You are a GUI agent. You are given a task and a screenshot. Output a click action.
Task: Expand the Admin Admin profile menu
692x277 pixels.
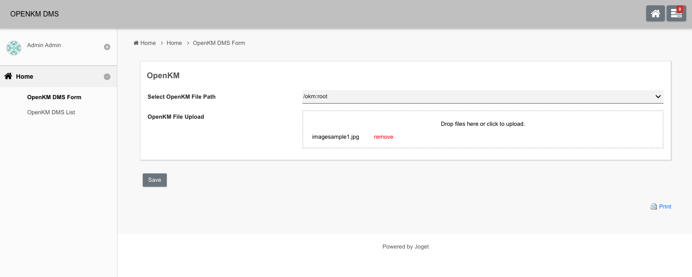click(107, 47)
